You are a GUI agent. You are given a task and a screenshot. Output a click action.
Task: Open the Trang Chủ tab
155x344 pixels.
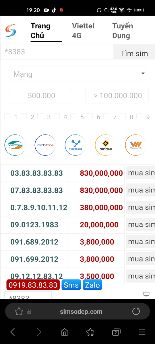[x=46, y=31]
